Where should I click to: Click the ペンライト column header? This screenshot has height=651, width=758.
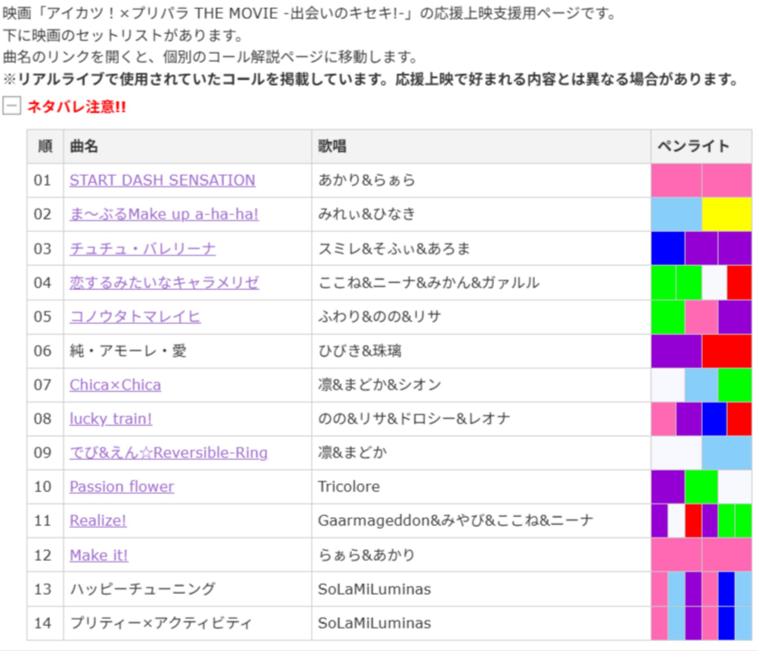[693, 146]
